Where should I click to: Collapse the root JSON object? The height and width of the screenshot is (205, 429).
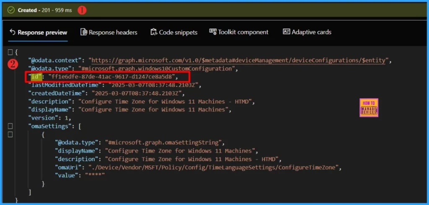(x=10, y=52)
